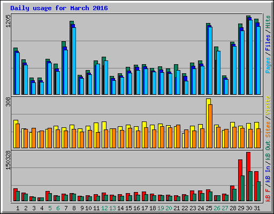Select the day 12 yellow visits bar

103,135
